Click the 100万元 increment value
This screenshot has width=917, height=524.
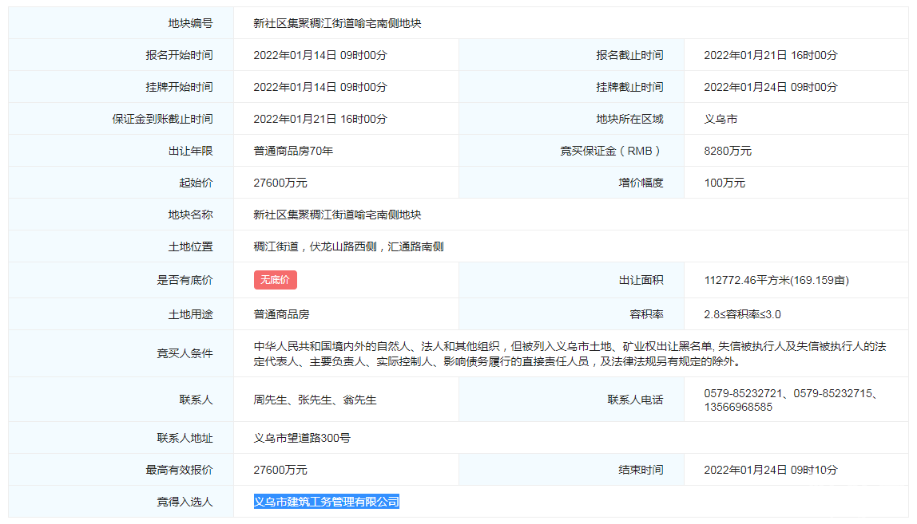coord(724,183)
